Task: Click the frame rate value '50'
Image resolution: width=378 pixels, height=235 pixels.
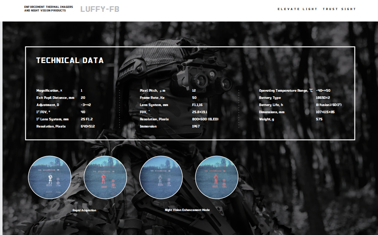Action: (x=194, y=98)
